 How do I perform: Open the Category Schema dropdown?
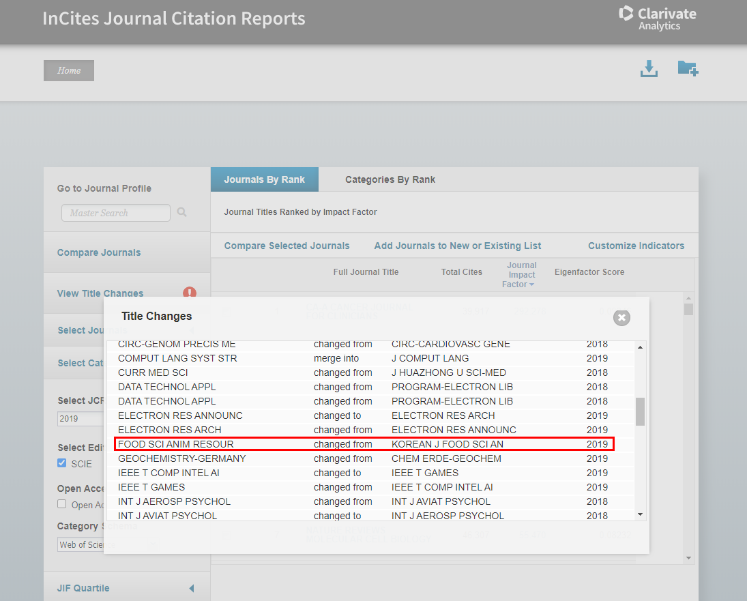[x=80, y=544]
